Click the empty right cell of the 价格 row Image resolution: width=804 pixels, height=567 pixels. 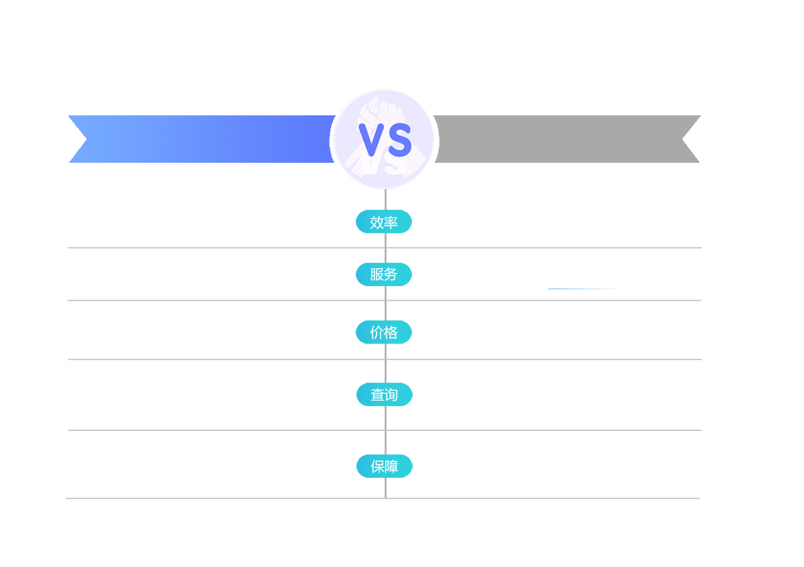coord(544,330)
